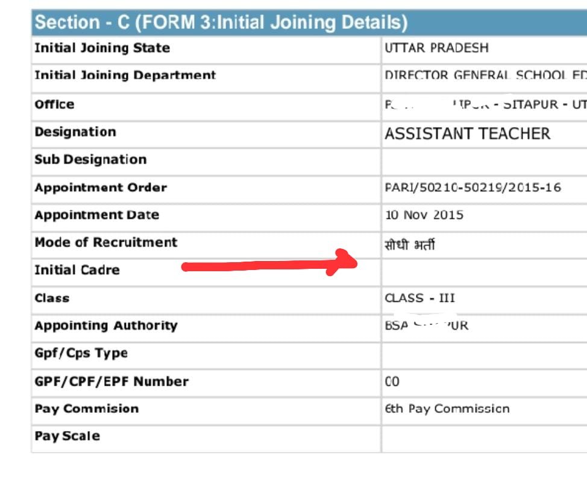This screenshot has width=587, height=487.
Task: Click the empty Initial Cadre value cell
Action: coord(485,272)
